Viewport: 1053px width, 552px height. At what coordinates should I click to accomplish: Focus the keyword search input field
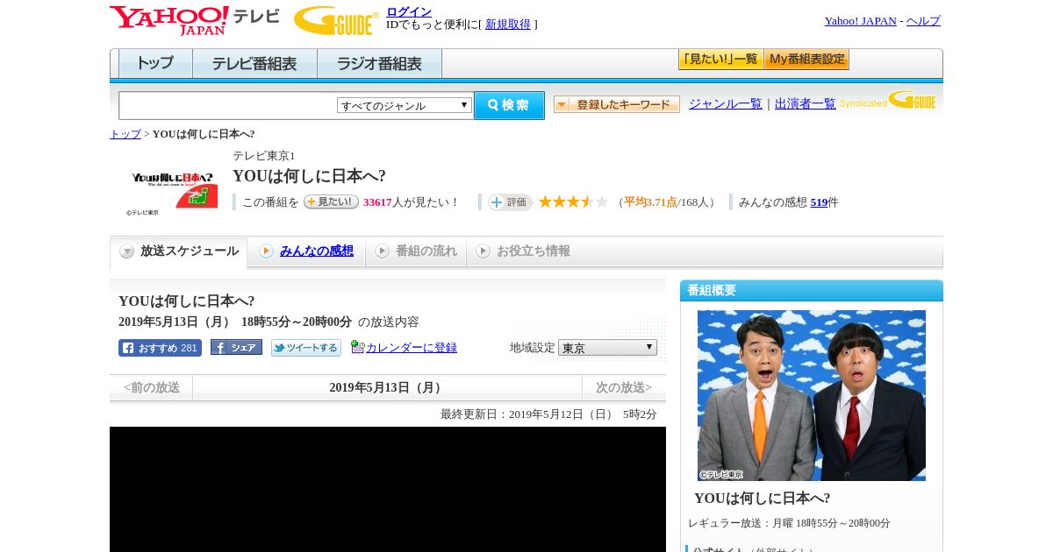pos(228,105)
